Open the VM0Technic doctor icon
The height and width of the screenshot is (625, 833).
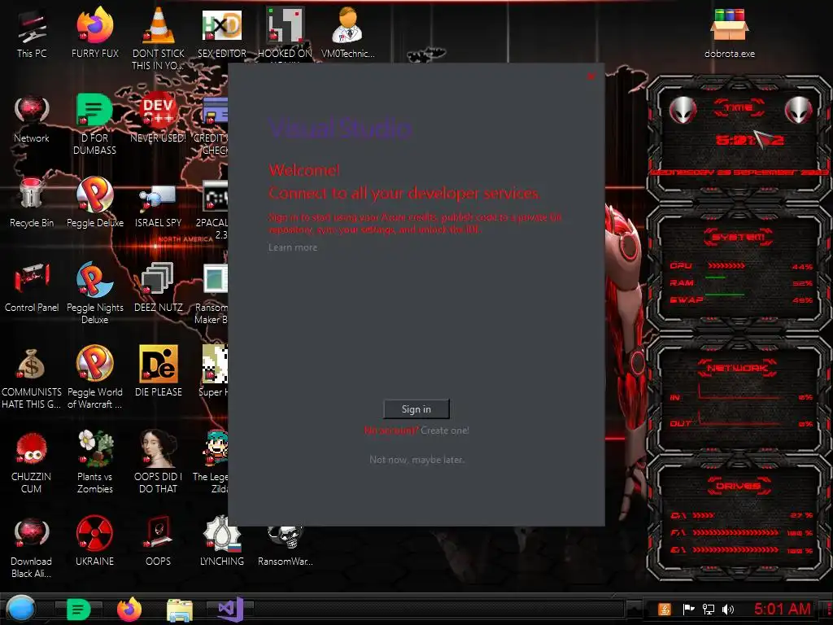pos(347,33)
